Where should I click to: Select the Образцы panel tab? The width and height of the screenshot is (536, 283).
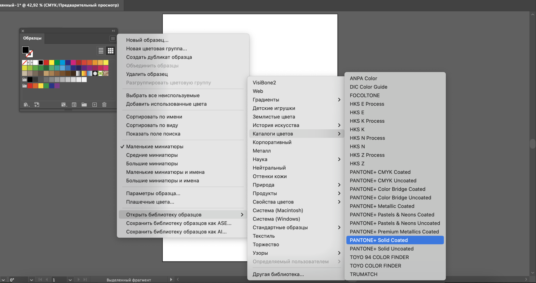pyautogui.click(x=32, y=38)
